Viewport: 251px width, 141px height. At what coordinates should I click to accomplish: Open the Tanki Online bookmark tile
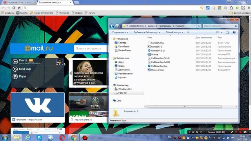click(x=88, y=107)
